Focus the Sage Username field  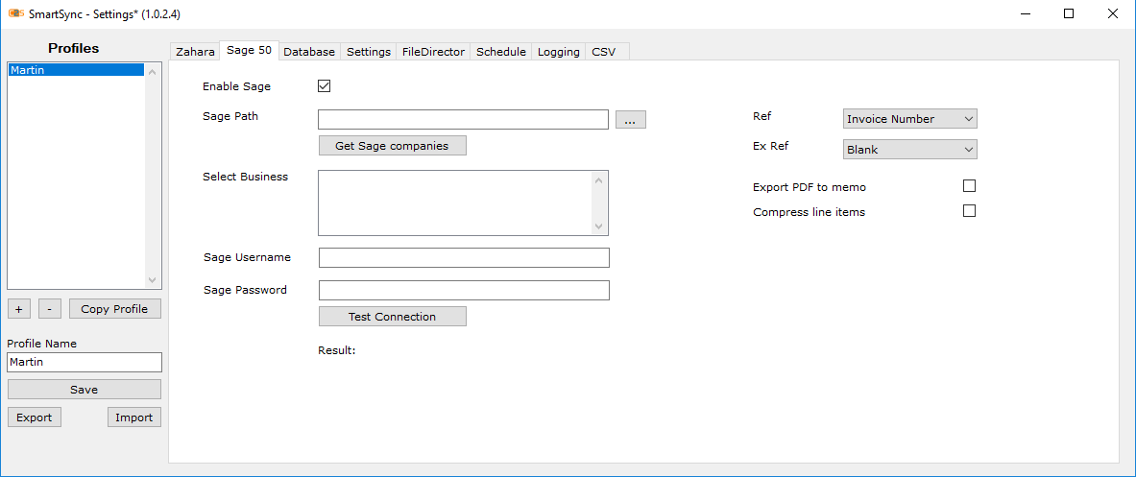(464, 257)
